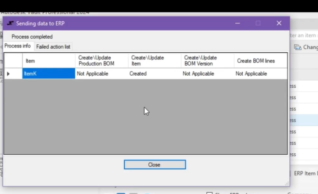Select Not Applicable under BOM Version
Viewport: 318px width, 194px height.
(x=207, y=74)
